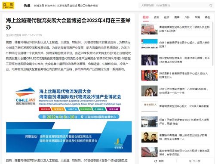This screenshot has height=164, width=215.
Task: Click the blue 冷链产业 tag in banner
Action: click(72, 109)
